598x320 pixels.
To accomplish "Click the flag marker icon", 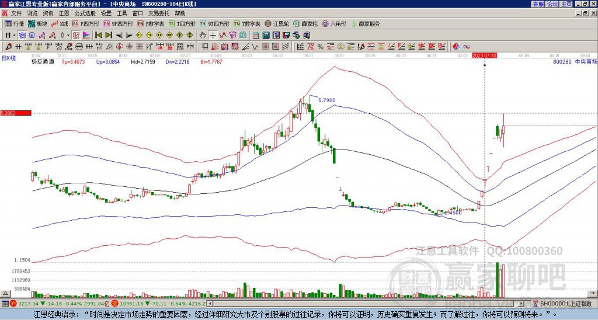I will point(86,36).
